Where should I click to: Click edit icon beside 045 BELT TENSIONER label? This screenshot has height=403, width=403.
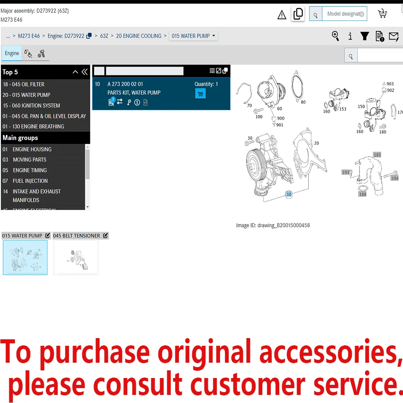[x=105, y=235]
